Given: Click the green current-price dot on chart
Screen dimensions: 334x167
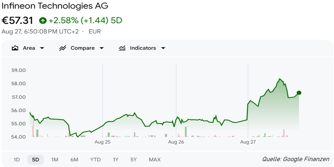Looking at the screenshot, I should point(299,93).
